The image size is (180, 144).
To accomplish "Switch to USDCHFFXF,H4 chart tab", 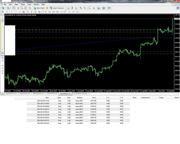I will 25,94.
